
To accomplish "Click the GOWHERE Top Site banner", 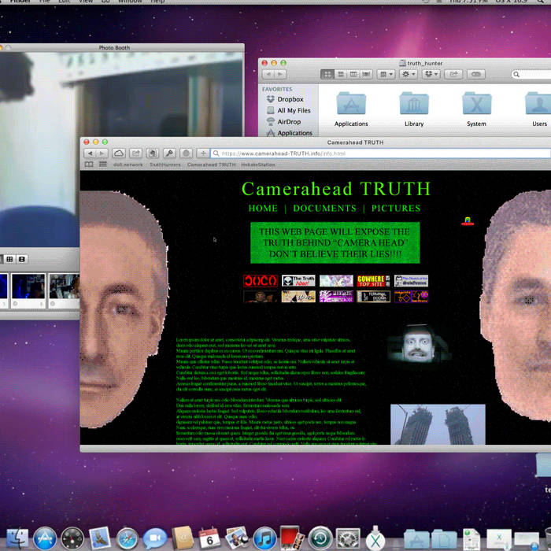I will pyautogui.click(x=371, y=280).
